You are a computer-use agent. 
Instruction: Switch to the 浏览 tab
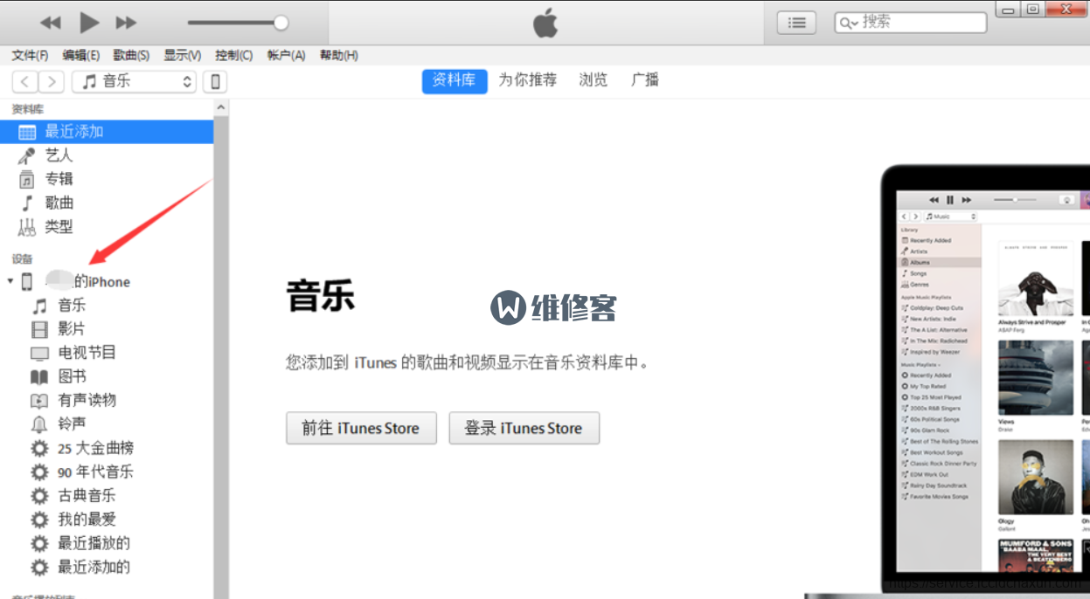tap(593, 80)
